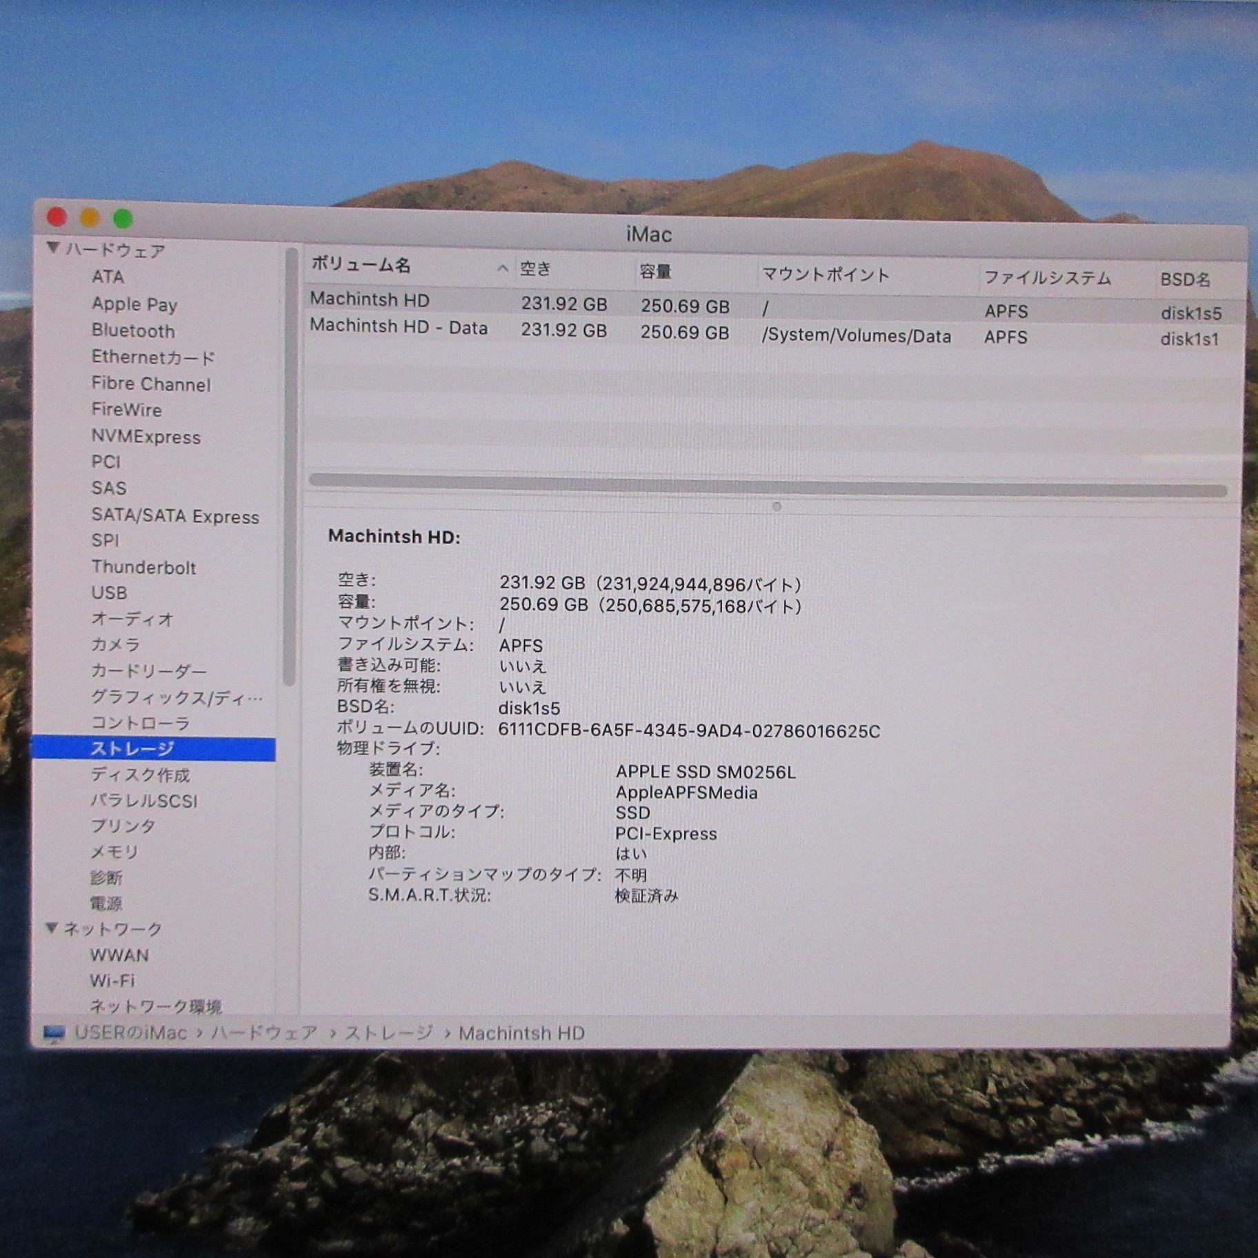The width and height of the screenshot is (1258, 1258).
Task: Select パラレルSCSI in the sidebar
Action: point(145,801)
